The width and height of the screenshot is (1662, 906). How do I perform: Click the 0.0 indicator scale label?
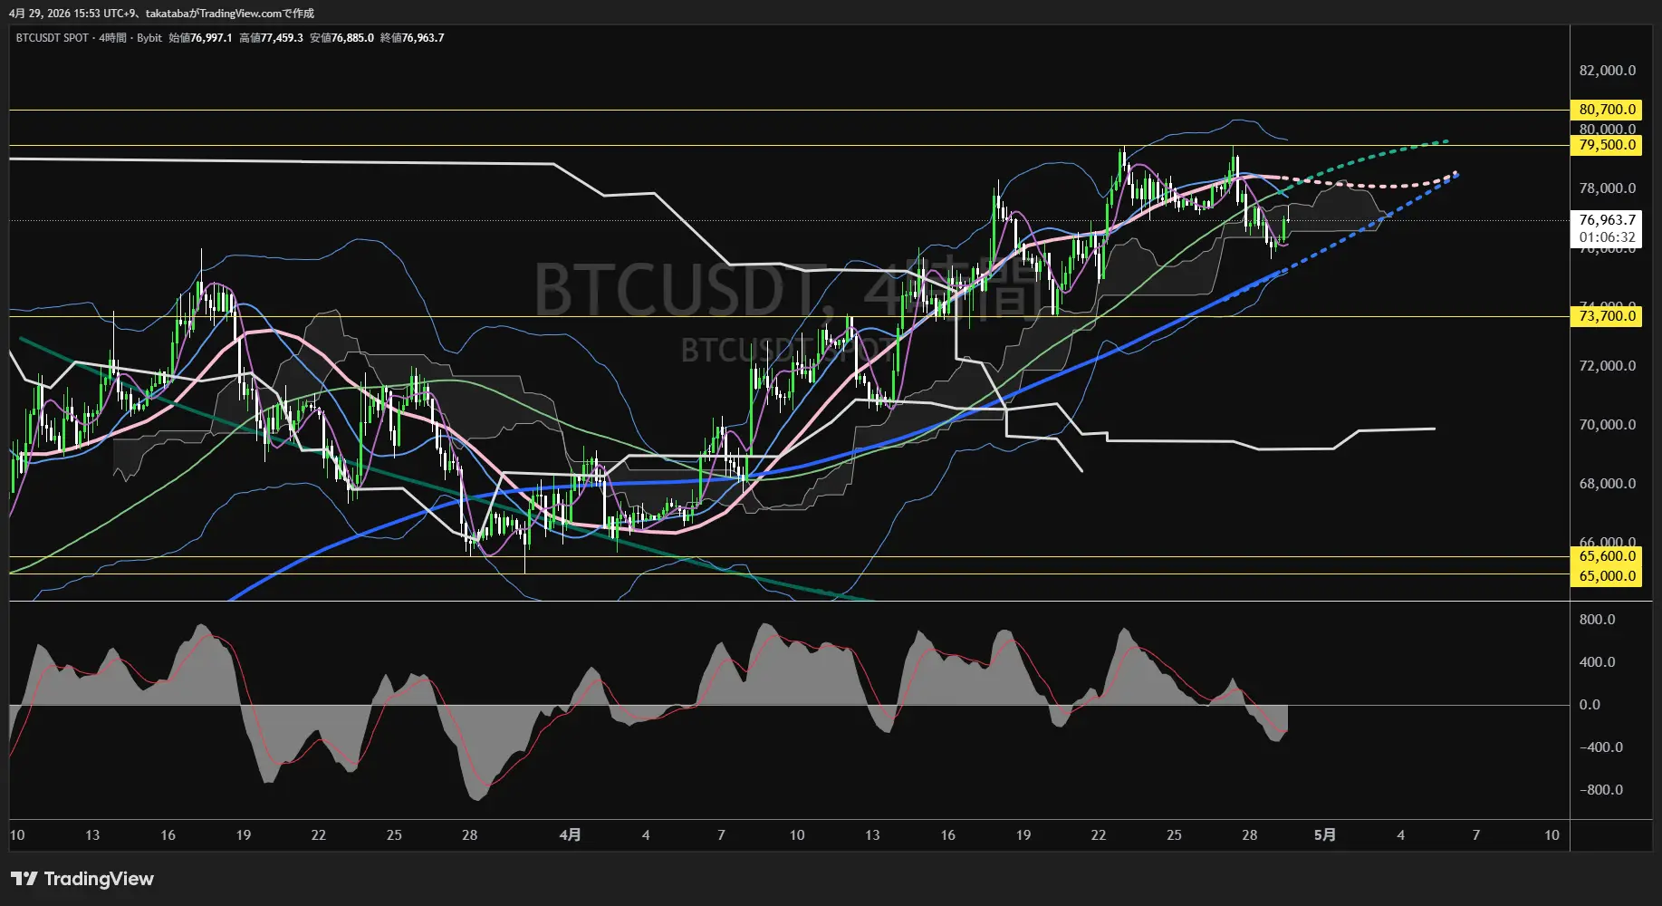[x=1590, y=705]
